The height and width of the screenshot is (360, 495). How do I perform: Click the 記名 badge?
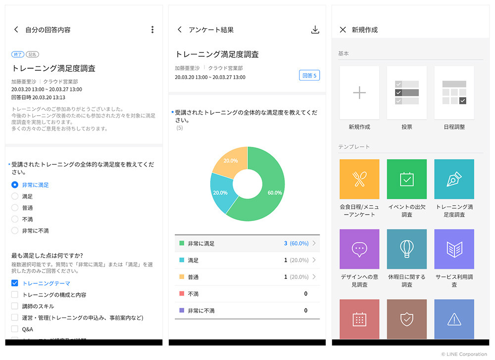(32, 54)
